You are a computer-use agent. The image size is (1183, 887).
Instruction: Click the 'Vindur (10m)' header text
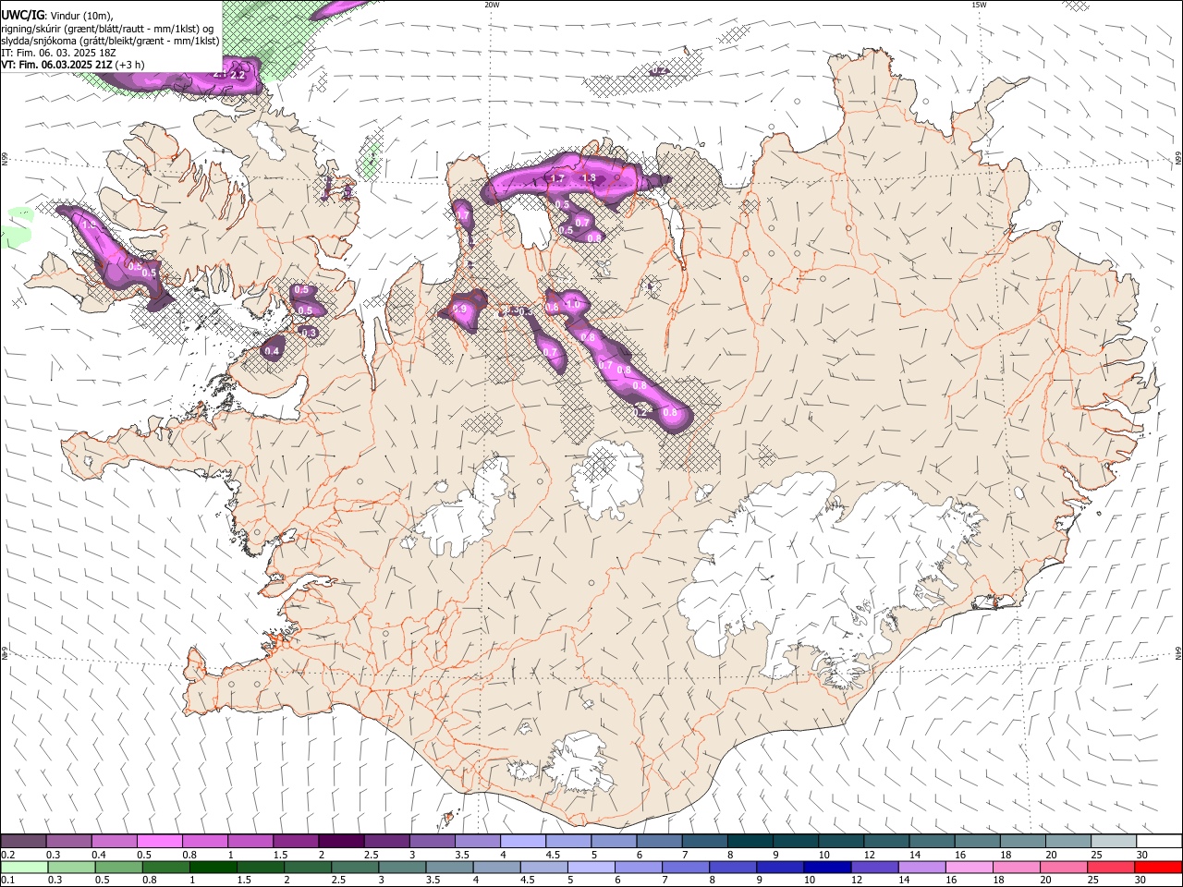coord(79,16)
